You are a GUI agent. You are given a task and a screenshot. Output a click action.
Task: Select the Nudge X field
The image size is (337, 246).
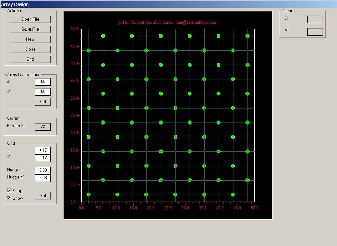tap(43, 170)
